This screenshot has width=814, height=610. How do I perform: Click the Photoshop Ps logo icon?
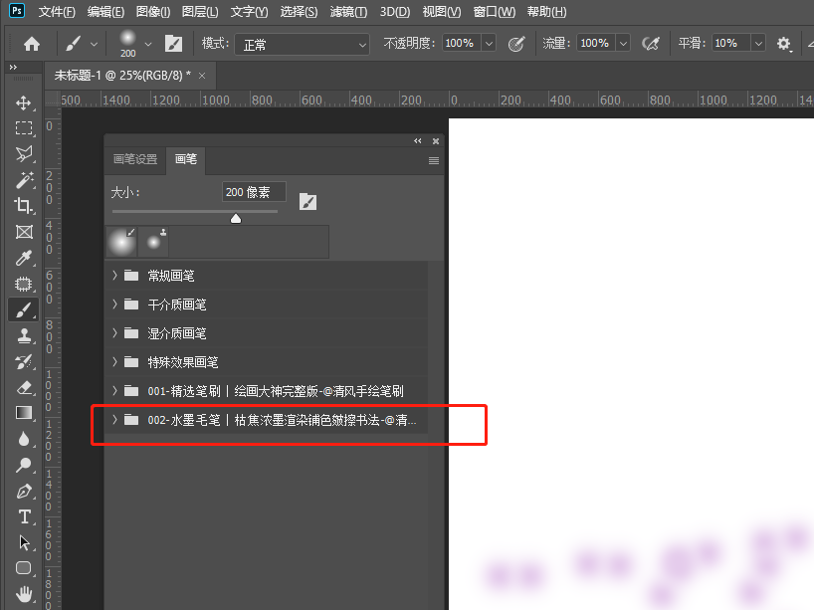pos(17,10)
